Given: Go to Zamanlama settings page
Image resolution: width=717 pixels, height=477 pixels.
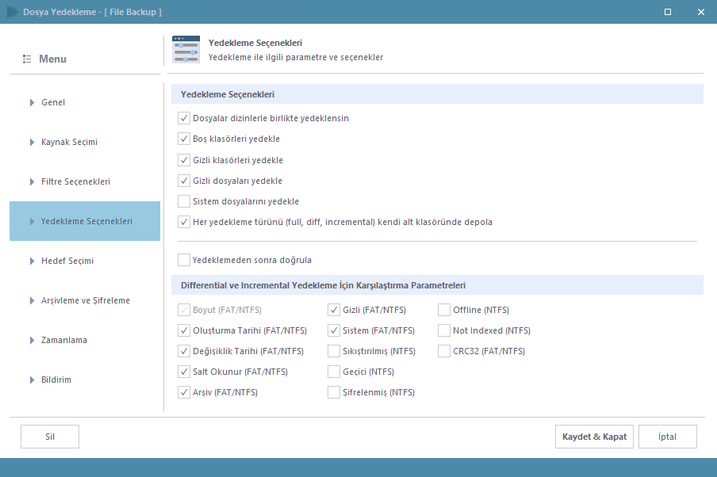Looking at the screenshot, I should point(63,340).
